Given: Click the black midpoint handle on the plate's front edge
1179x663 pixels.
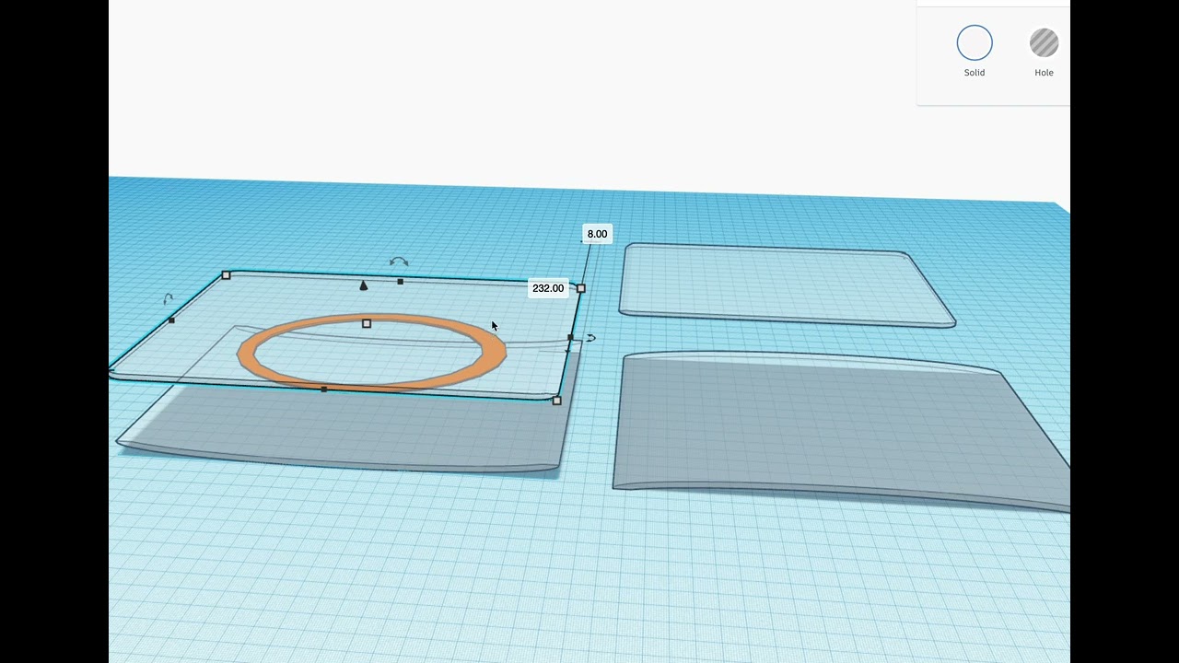Looking at the screenshot, I should (x=323, y=390).
